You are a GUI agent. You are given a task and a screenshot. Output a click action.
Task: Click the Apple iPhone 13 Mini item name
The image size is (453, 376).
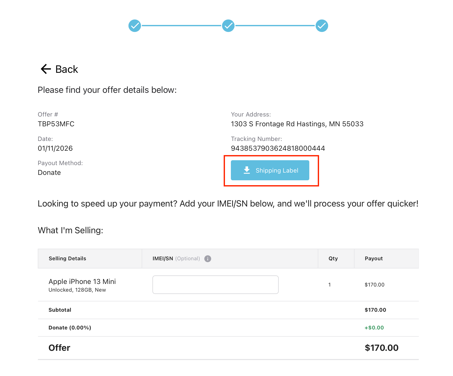(x=82, y=282)
